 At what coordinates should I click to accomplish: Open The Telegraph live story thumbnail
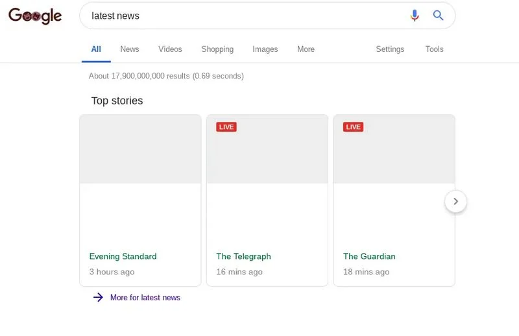(267, 149)
